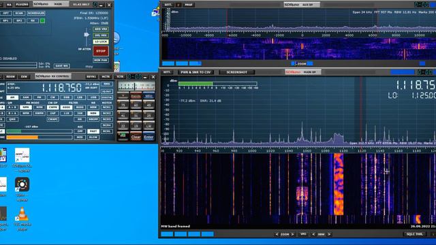Select the 60 meter band key
This screenshot has width=436, height=245.
point(136,105)
